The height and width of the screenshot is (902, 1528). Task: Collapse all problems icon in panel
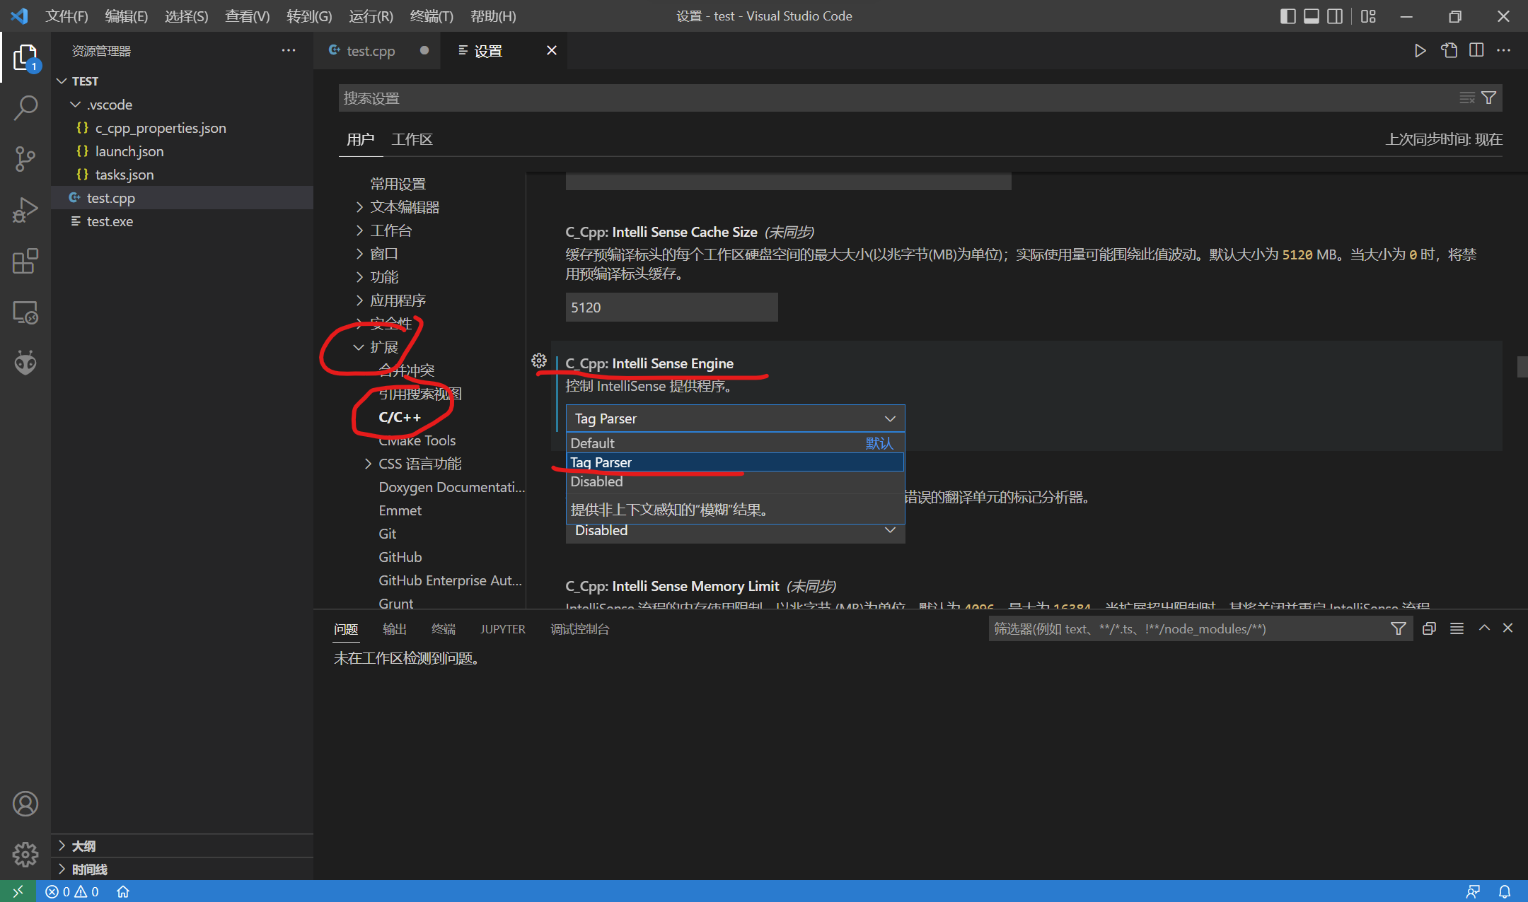(x=1429, y=628)
